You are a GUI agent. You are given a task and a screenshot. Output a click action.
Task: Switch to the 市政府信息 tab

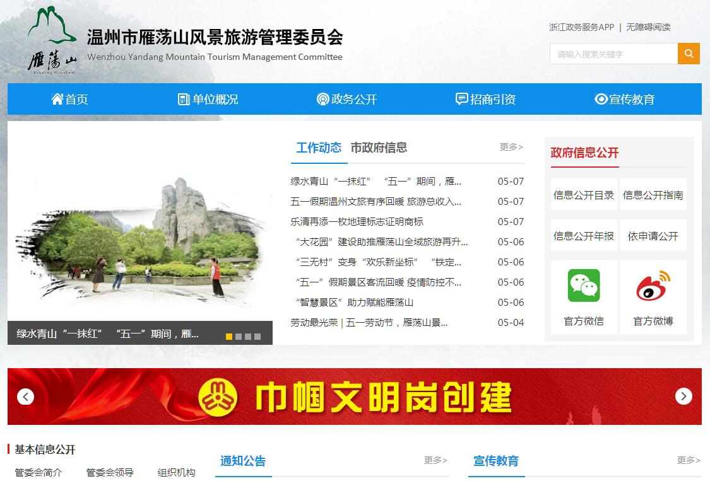[x=379, y=148]
